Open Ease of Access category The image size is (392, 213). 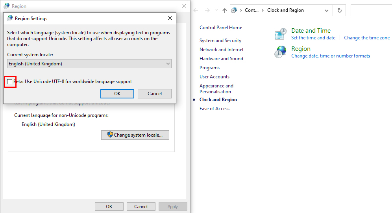coord(214,109)
